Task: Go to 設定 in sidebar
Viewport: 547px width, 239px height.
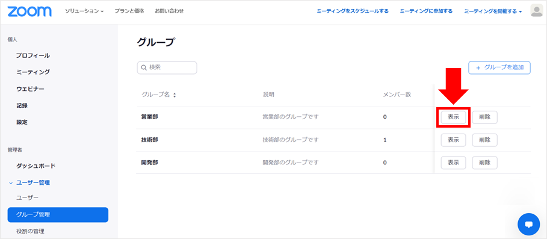Action: [x=22, y=122]
